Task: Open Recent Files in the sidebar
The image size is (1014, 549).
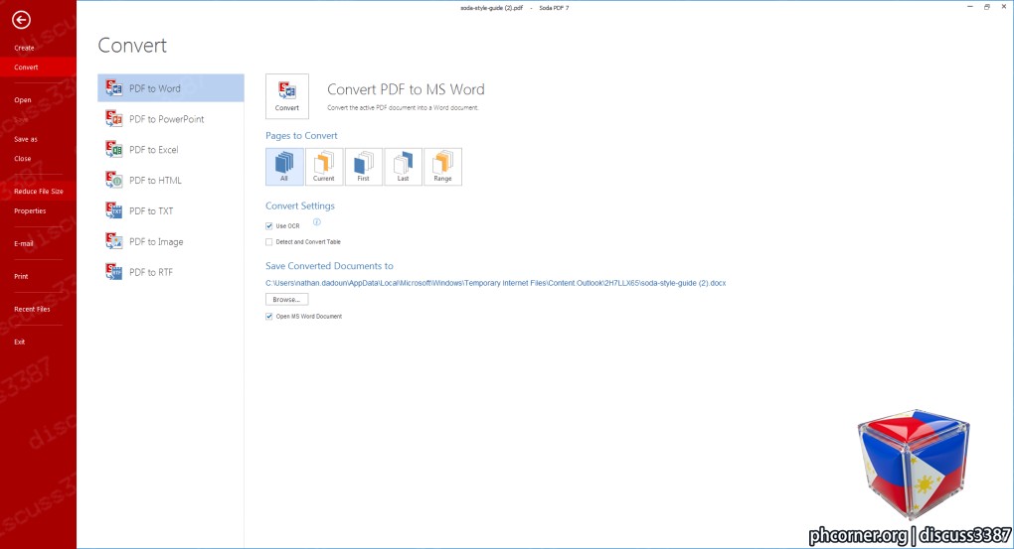Action: coord(33,309)
